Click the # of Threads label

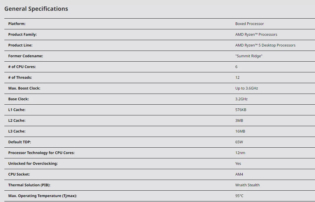[20, 78]
